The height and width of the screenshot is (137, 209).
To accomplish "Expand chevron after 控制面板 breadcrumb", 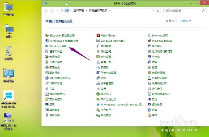I will (86, 11).
